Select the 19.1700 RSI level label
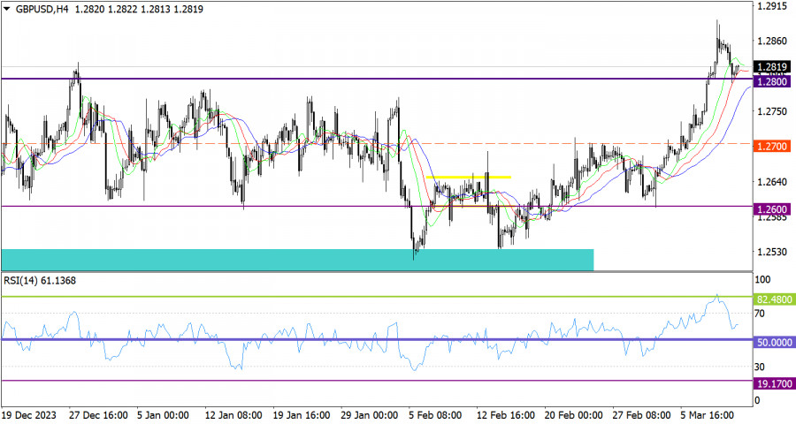The image size is (796, 424). (774, 384)
